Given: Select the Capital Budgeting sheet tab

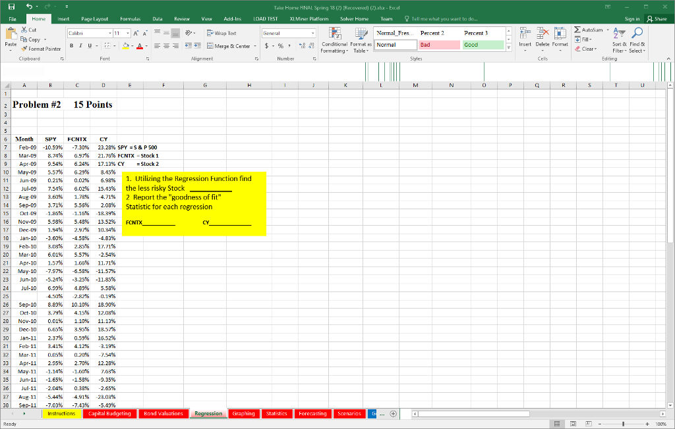Looking at the screenshot, I should pyautogui.click(x=109, y=413).
